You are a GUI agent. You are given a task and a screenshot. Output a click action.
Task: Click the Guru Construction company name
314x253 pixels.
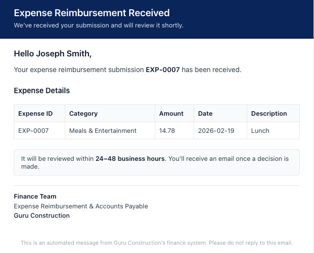click(42, 215)
